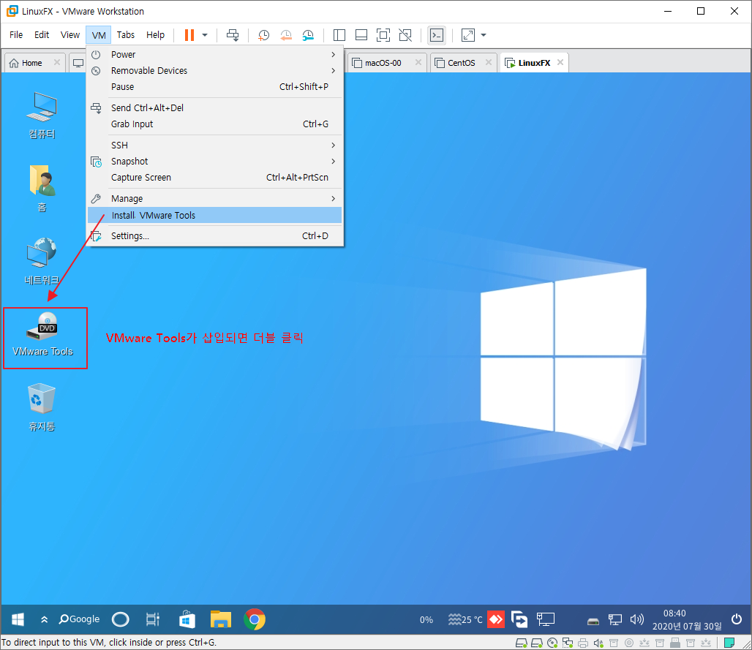This screenshot has height=650, width=752.
Task: Open the task view icon in guest taskbar
Action: [x=152, y=619]
